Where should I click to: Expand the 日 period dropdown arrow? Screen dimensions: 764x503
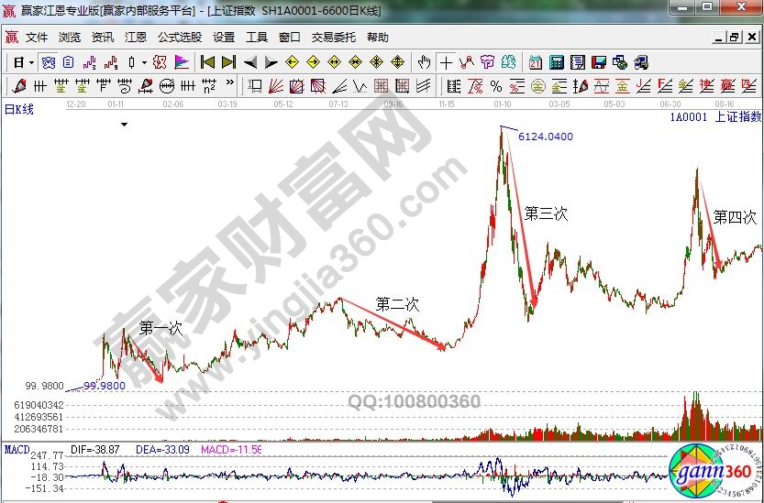pos(30,62)
